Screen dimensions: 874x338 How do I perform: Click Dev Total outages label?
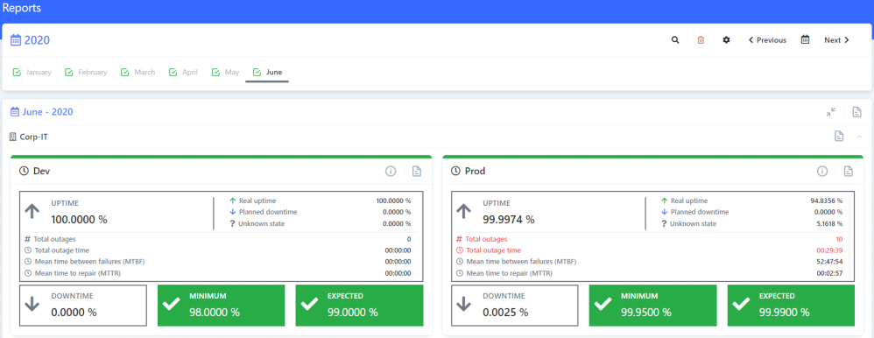(55, 239)
